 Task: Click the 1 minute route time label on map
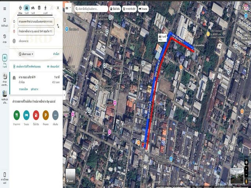[x=162, y=38]
